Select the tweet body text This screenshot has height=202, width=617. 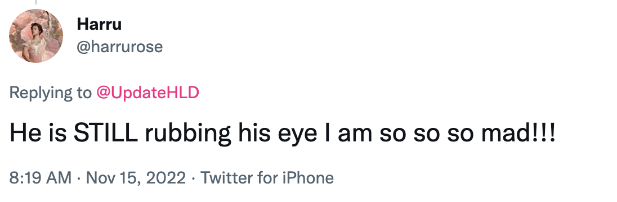click(x=282, y=134)
